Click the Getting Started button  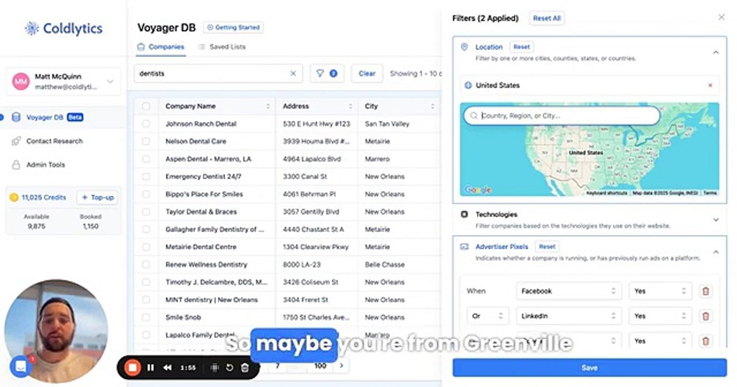[x=234, y=27]
